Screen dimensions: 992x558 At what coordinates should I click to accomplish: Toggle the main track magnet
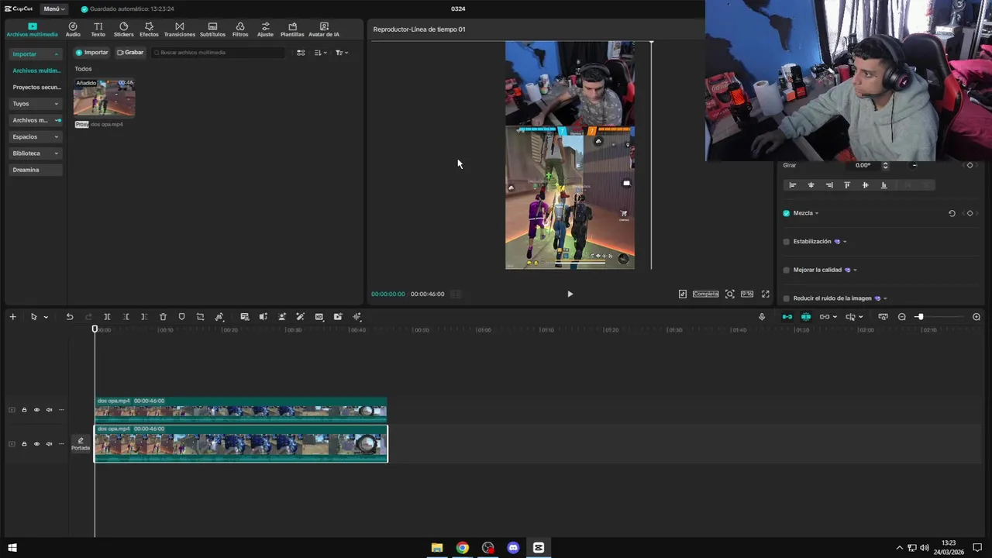(787, 317)
